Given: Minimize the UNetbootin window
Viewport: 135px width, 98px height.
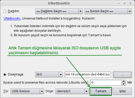Looking at the screenshot, I should click(x=119, y=4).
